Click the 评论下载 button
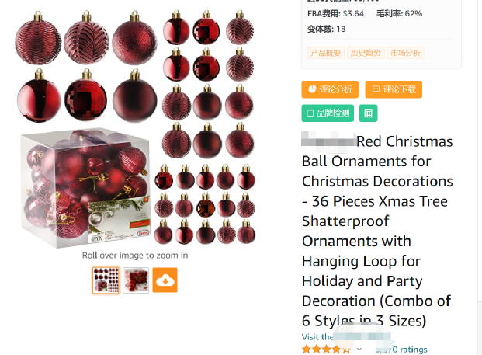482x355 pixels. (x=394, y=89)
